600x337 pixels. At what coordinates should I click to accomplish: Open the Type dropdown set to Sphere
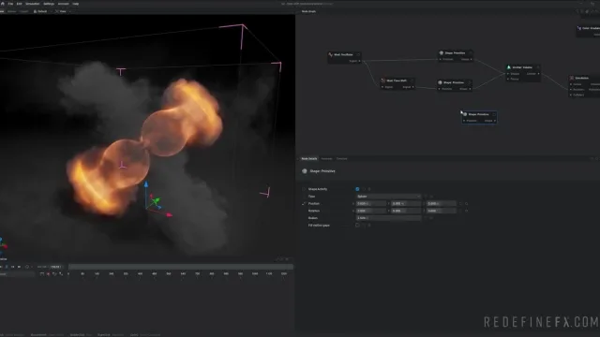tap(388, 197)
